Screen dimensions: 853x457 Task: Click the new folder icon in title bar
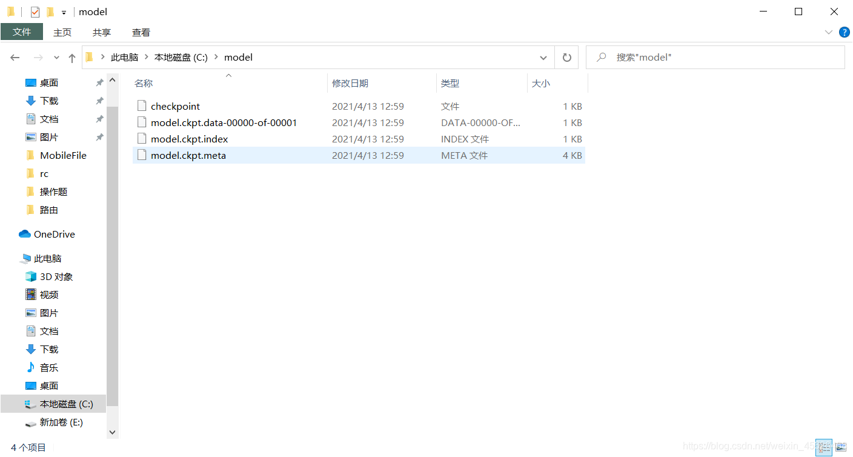coord(50,12)
